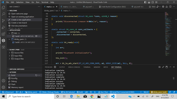Open more options on Build action row
177x99 pixels.
click(x=39, y=75)
